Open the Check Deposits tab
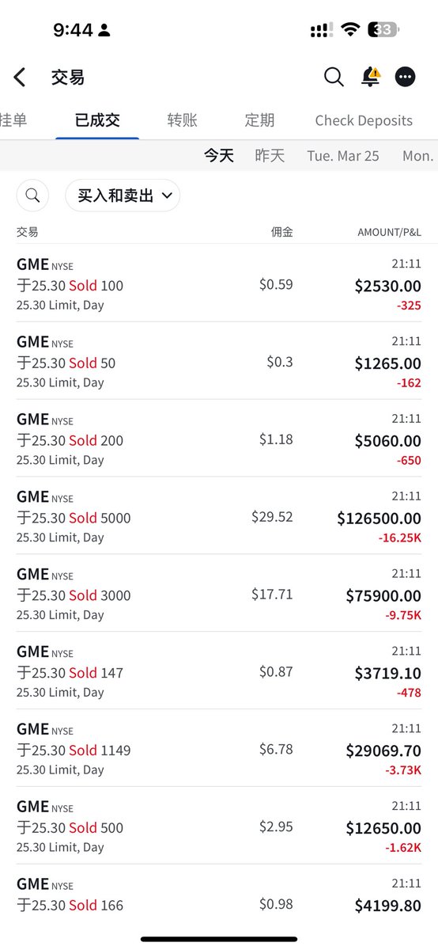Image resolution: width=438 pixels, height=950 pixels. pyautogui.click(x=364, y=120)
